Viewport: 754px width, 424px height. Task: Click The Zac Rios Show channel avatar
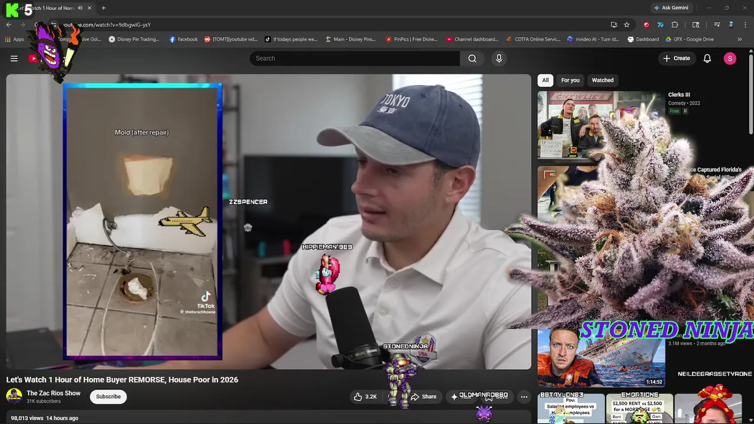(x=14, y=396)
